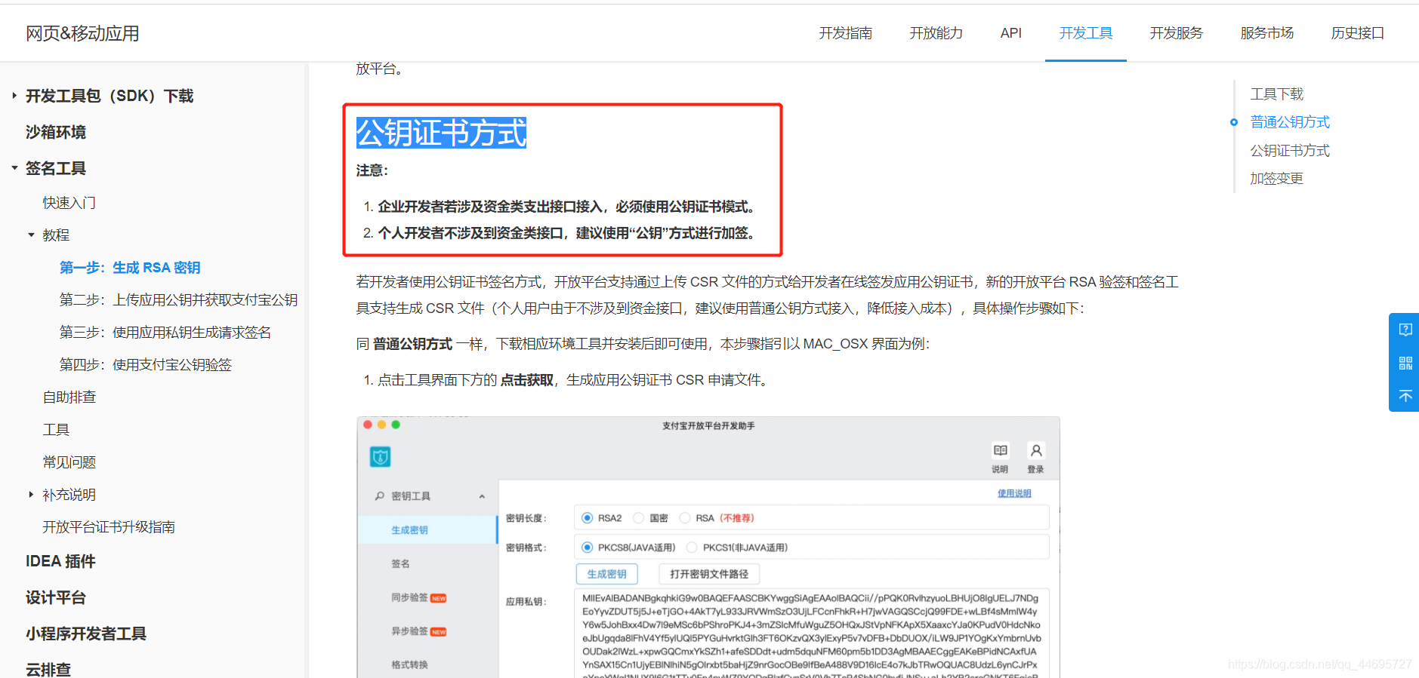Click the 公钥证书方式 heading
The width and height of the screenshot is (1419, 678).
pos(441,133)
